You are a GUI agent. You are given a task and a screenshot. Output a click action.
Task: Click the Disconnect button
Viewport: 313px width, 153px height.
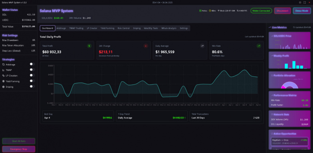click(283, 11)
